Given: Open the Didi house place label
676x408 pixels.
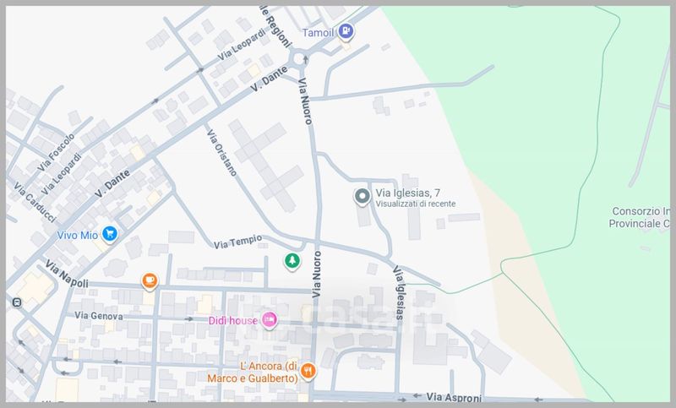Looking at the screenshot, I should (232, 319).
